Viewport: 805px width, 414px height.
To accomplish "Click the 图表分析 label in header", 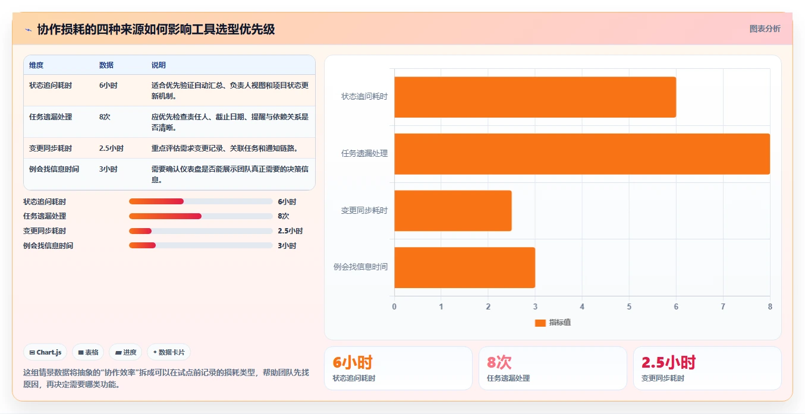I will tap(765, 29).
